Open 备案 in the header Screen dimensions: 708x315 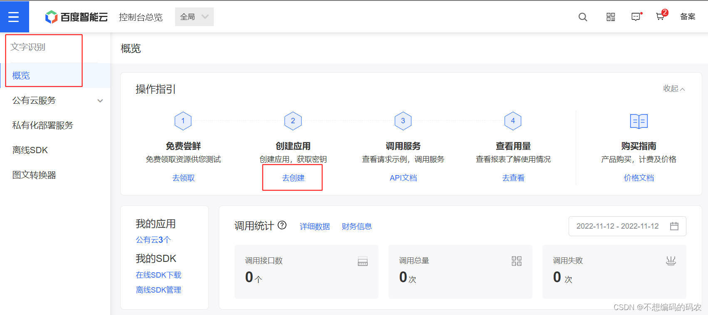click(688, 17)
